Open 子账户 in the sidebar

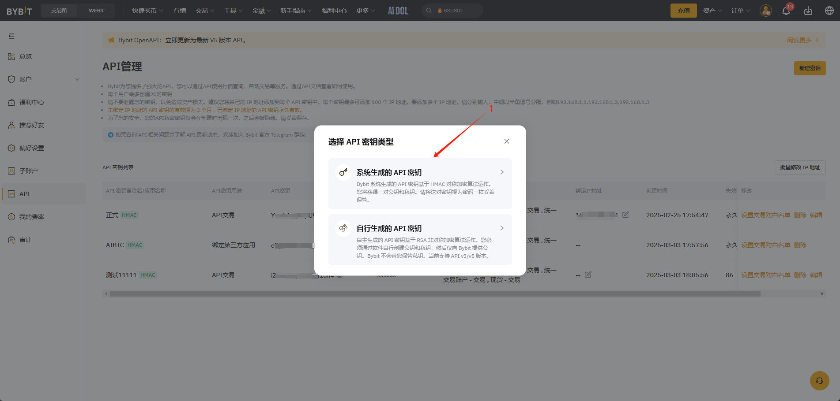[x=28, y=171]
